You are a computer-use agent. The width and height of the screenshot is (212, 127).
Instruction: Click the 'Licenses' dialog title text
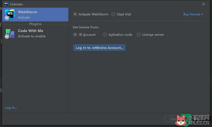16,4
